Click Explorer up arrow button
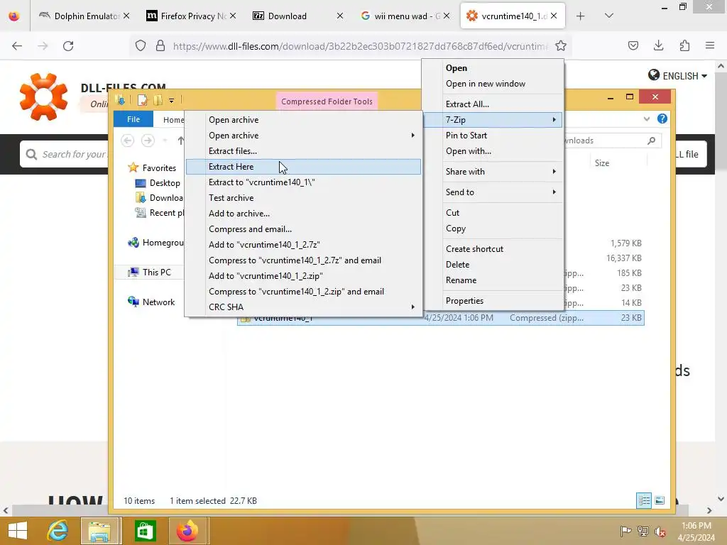727x545 pixels. [180, 140]
